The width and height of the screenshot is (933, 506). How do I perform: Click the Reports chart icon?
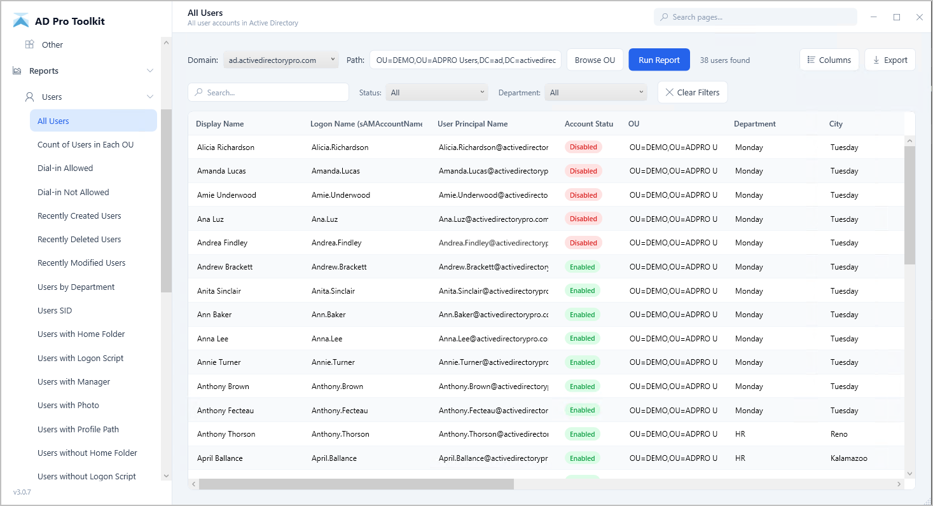pyautogui.click(x=17, y=71)
